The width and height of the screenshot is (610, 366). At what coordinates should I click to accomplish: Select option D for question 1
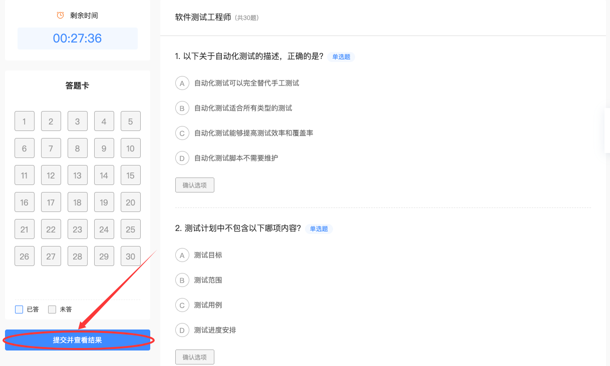[x=182, y=158]
